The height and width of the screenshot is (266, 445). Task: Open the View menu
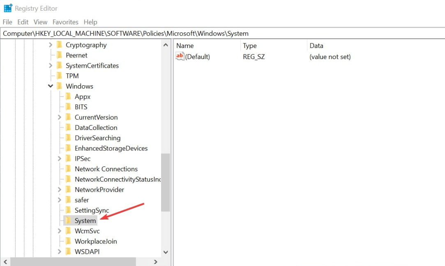coord(40,22)
